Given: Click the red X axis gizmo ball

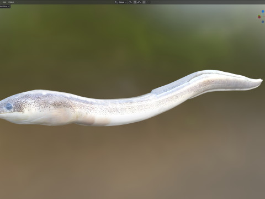Looking at the screenshot, I should click(x=259, y=17).
